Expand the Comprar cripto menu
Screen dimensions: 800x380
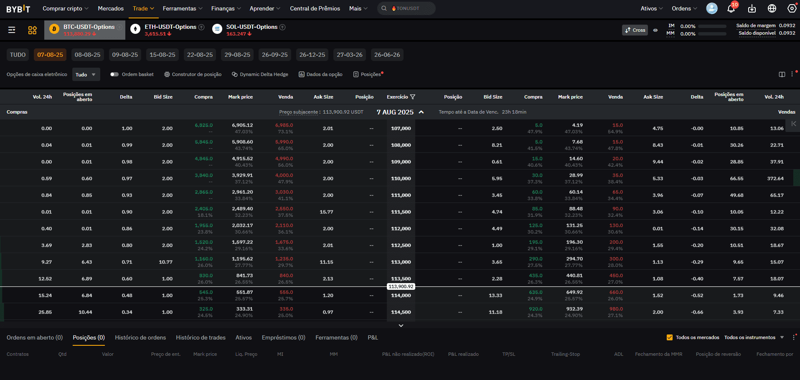point(66,8)
